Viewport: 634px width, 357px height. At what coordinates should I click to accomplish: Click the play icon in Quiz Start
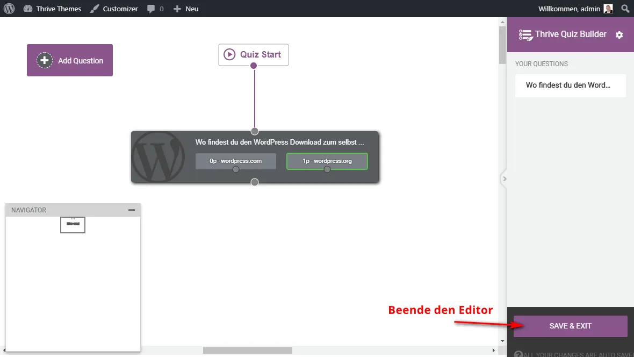(229, 54)
